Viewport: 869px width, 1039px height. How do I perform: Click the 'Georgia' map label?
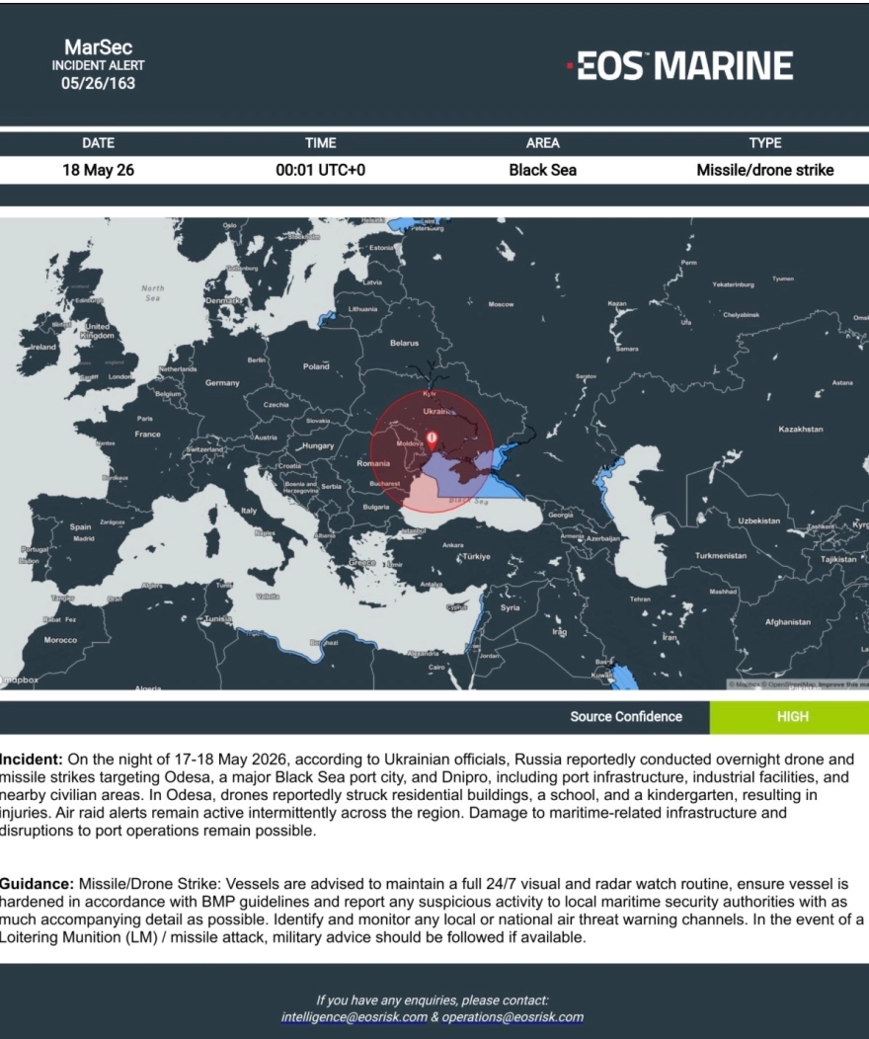(560, 515)
